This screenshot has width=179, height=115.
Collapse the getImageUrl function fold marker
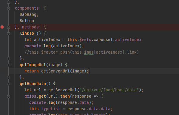tap(8, 65)
